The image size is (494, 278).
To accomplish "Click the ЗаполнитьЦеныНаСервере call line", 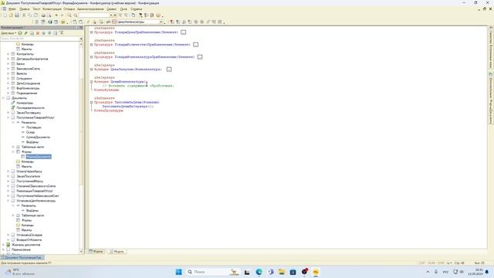I will coord(128,107).
